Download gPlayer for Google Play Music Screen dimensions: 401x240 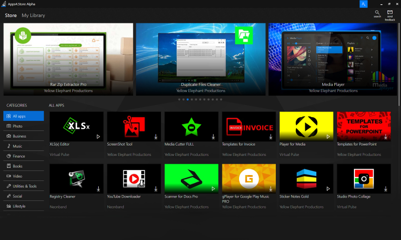271,188
